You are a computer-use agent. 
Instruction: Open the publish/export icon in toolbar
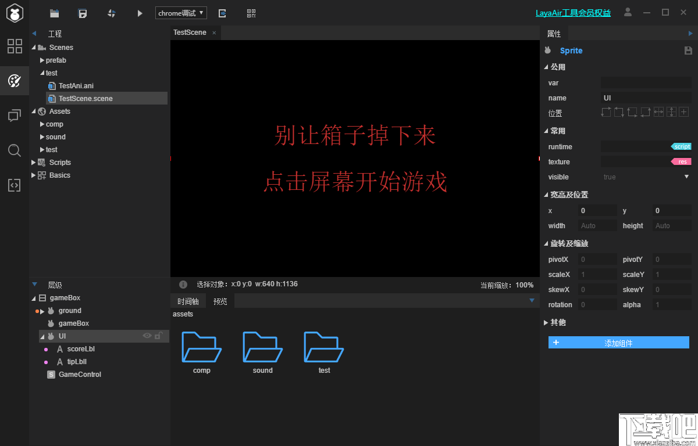coord(222,12)
